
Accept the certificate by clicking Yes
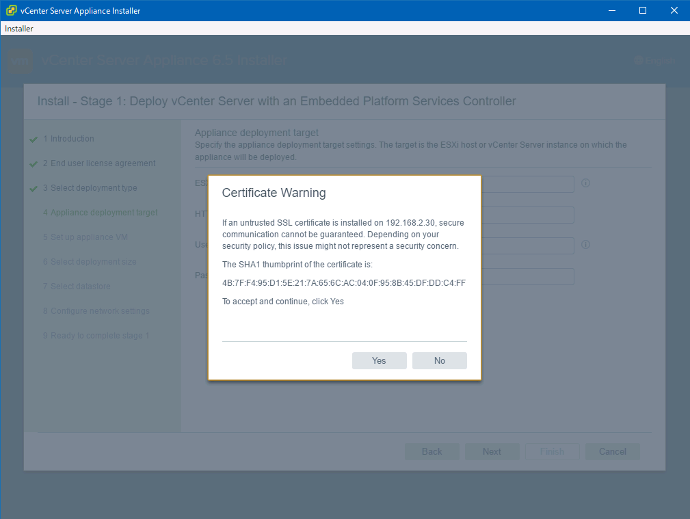[379, 360]
